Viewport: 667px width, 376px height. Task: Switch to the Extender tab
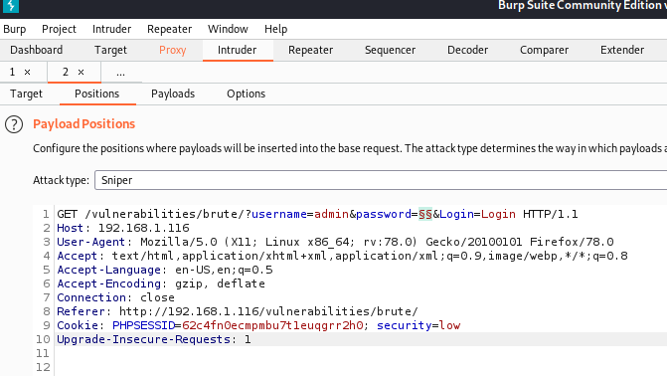click(622, 50)
